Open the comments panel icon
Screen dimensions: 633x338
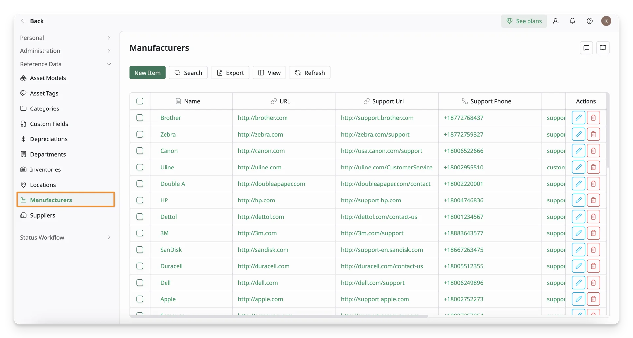click(586, 48)
